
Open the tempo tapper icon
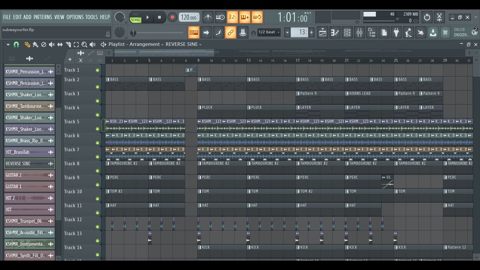coord(408,33)
